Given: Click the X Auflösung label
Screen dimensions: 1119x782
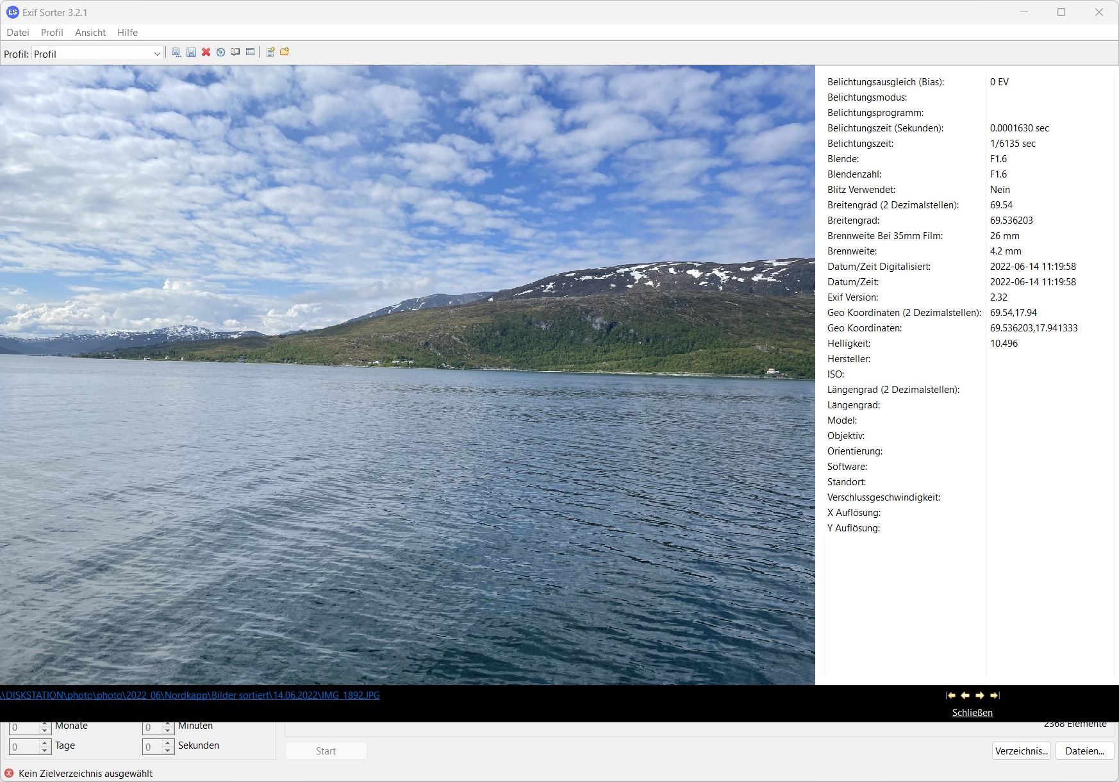Looking at the screenshot, I should tap(854, 513).
